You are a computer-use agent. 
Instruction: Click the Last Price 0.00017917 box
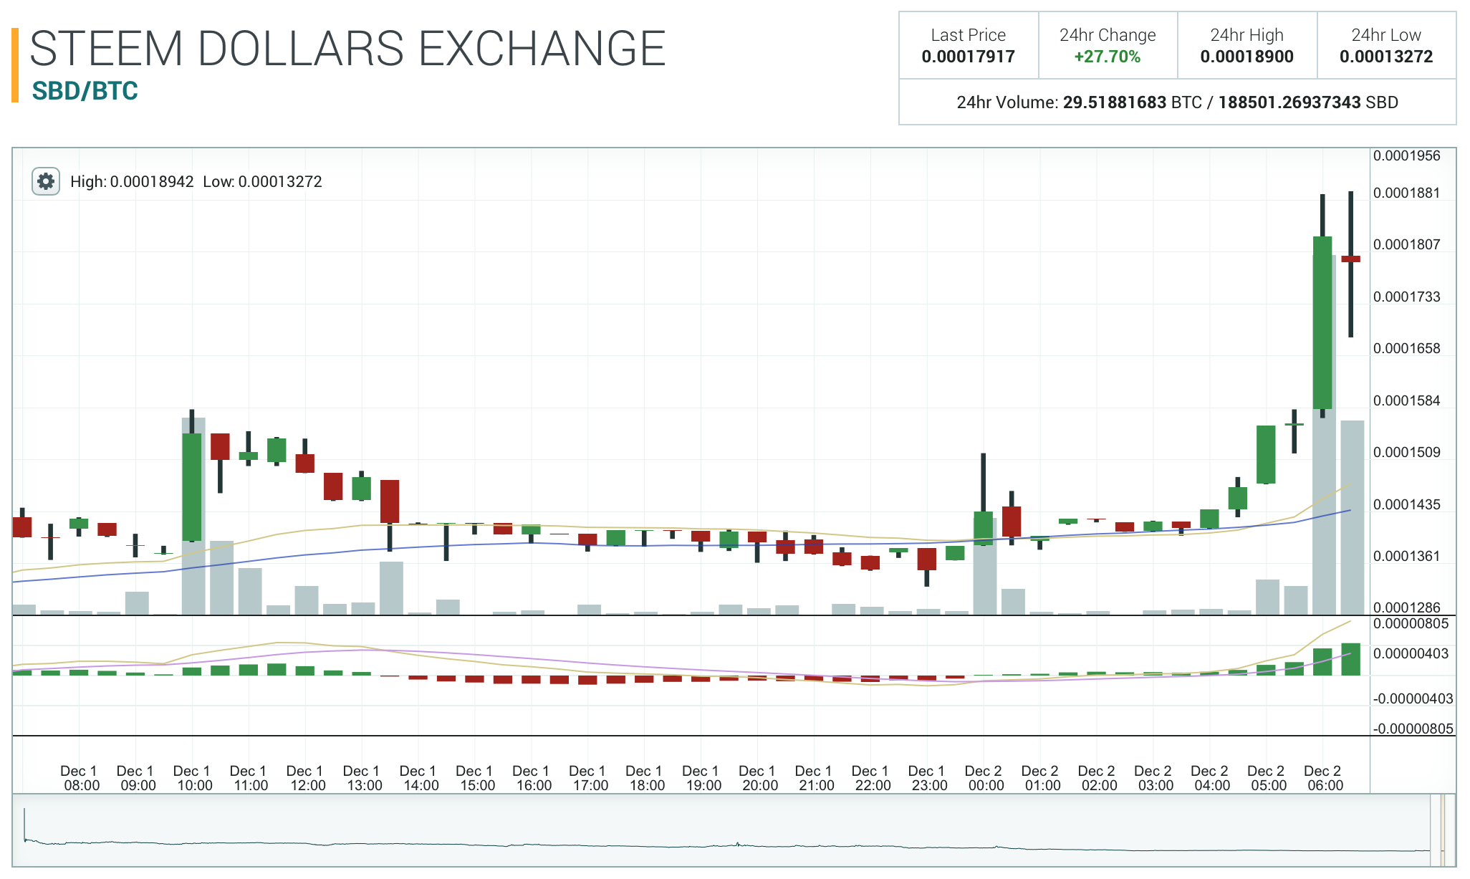click(x=968, y=45)
